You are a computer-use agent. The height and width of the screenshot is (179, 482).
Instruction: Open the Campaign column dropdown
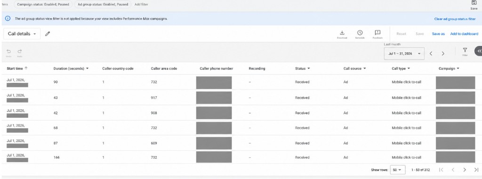[458, 68]
